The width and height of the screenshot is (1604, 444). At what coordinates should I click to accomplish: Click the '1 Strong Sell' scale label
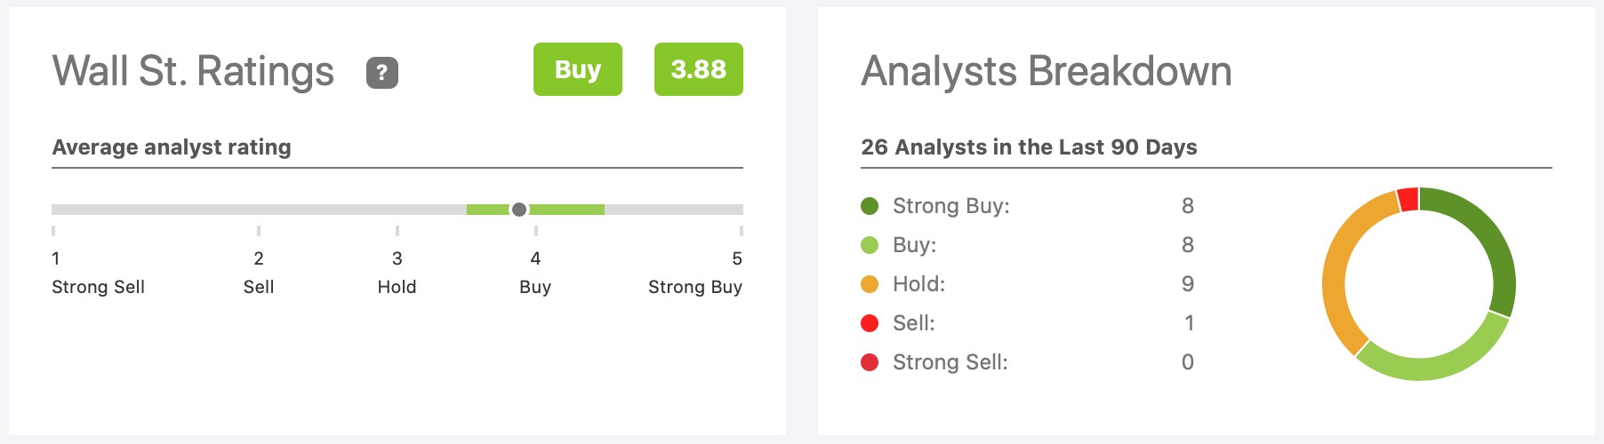point(98,273)
